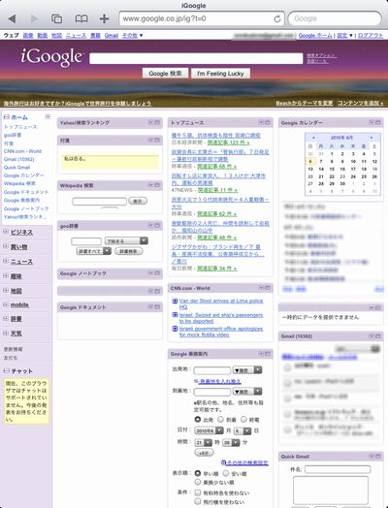Open the 到着地 履歴 dropdown
The image size is (388, 508).
point(247,392)
